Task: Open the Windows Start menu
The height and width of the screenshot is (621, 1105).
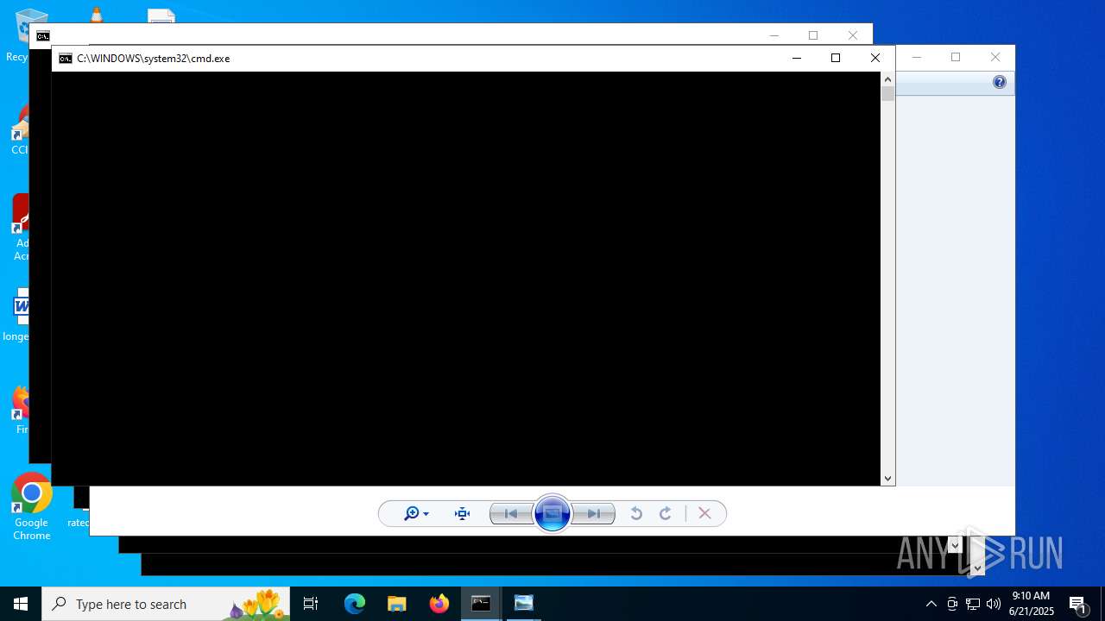Action: [21, 604]
